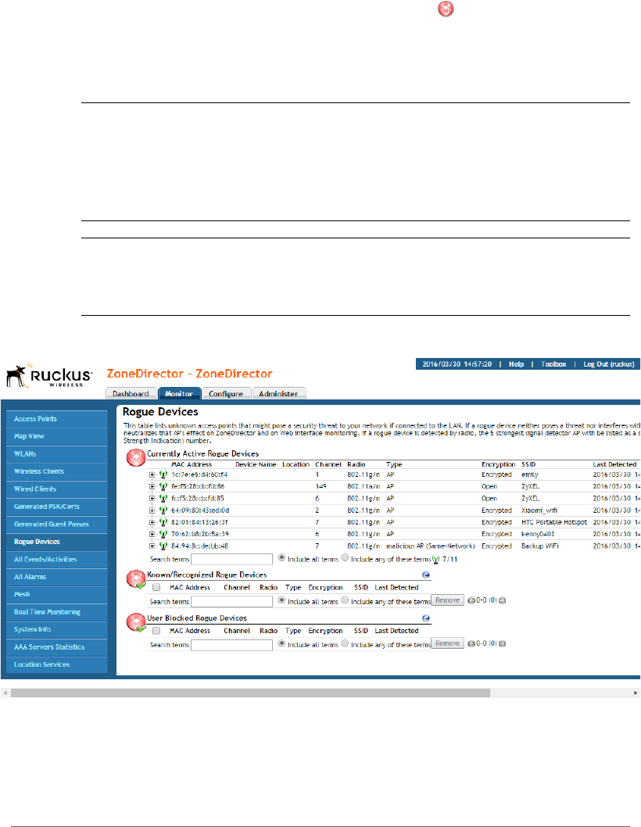Refresh the Known/Recognized Rogue Devices table
Image resolution: width=641 pixels, height=827 pixels.
point(426,575)
